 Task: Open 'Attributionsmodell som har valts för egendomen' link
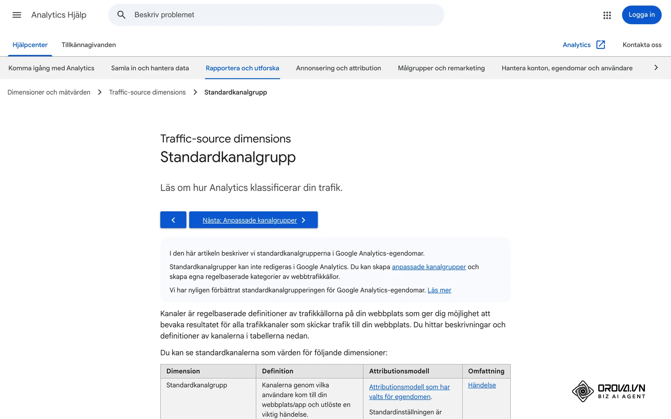409,392
